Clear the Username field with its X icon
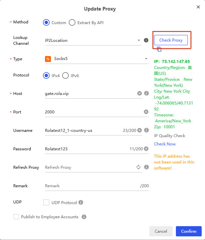This screenshot has width=205, height=240. 140,130
